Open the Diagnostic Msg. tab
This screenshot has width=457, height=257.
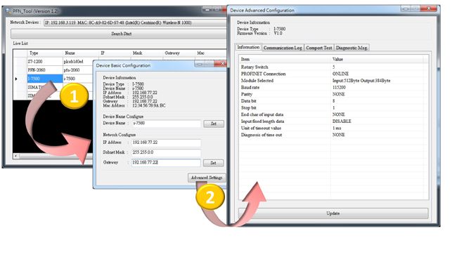[352, 48]
